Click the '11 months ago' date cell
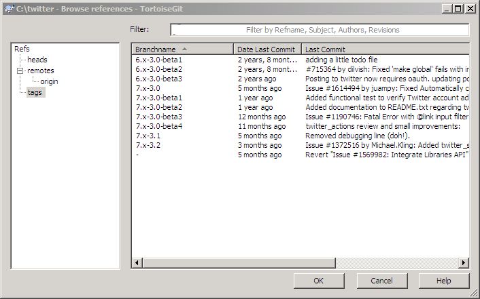 coord(262,126)
